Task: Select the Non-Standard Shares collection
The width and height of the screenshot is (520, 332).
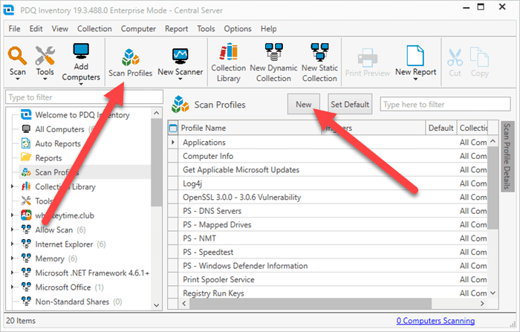Action: pyautogui.click(x=72, y=302)
